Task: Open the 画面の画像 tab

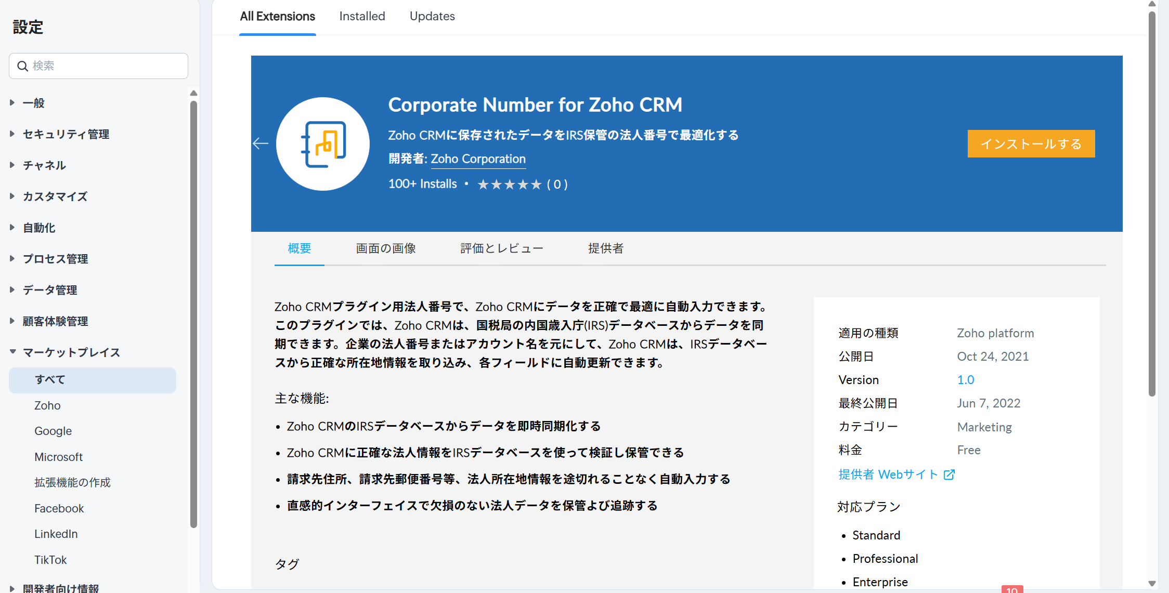Action: pos(386,248)
